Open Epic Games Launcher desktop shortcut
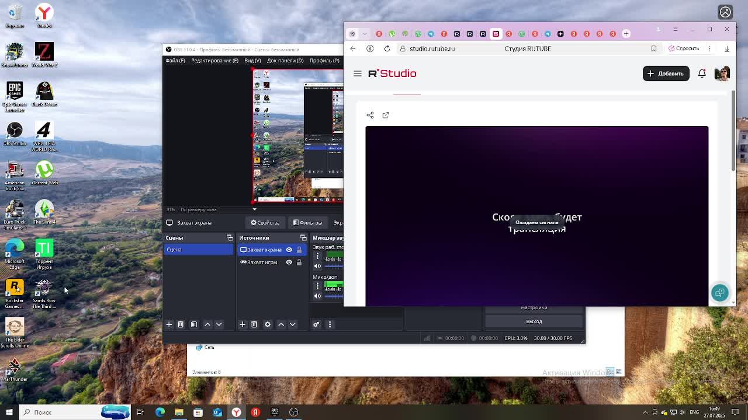748x420 pixels. pyautogui.click(x=15, y=97)
